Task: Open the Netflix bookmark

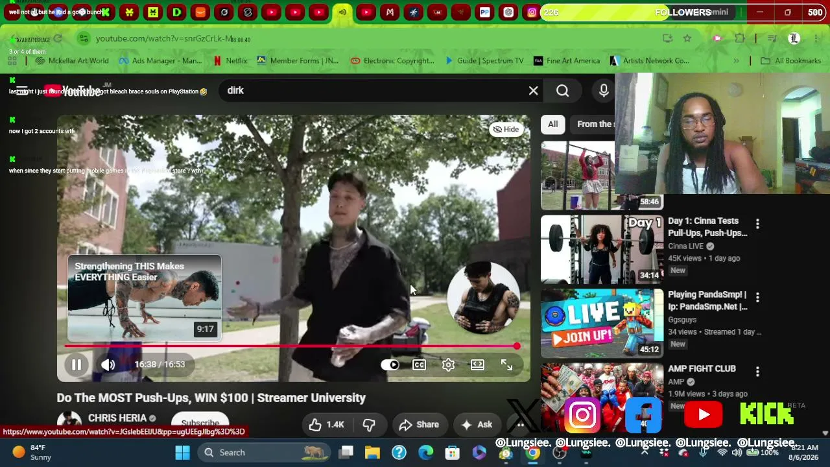Action: pos(230,61)
